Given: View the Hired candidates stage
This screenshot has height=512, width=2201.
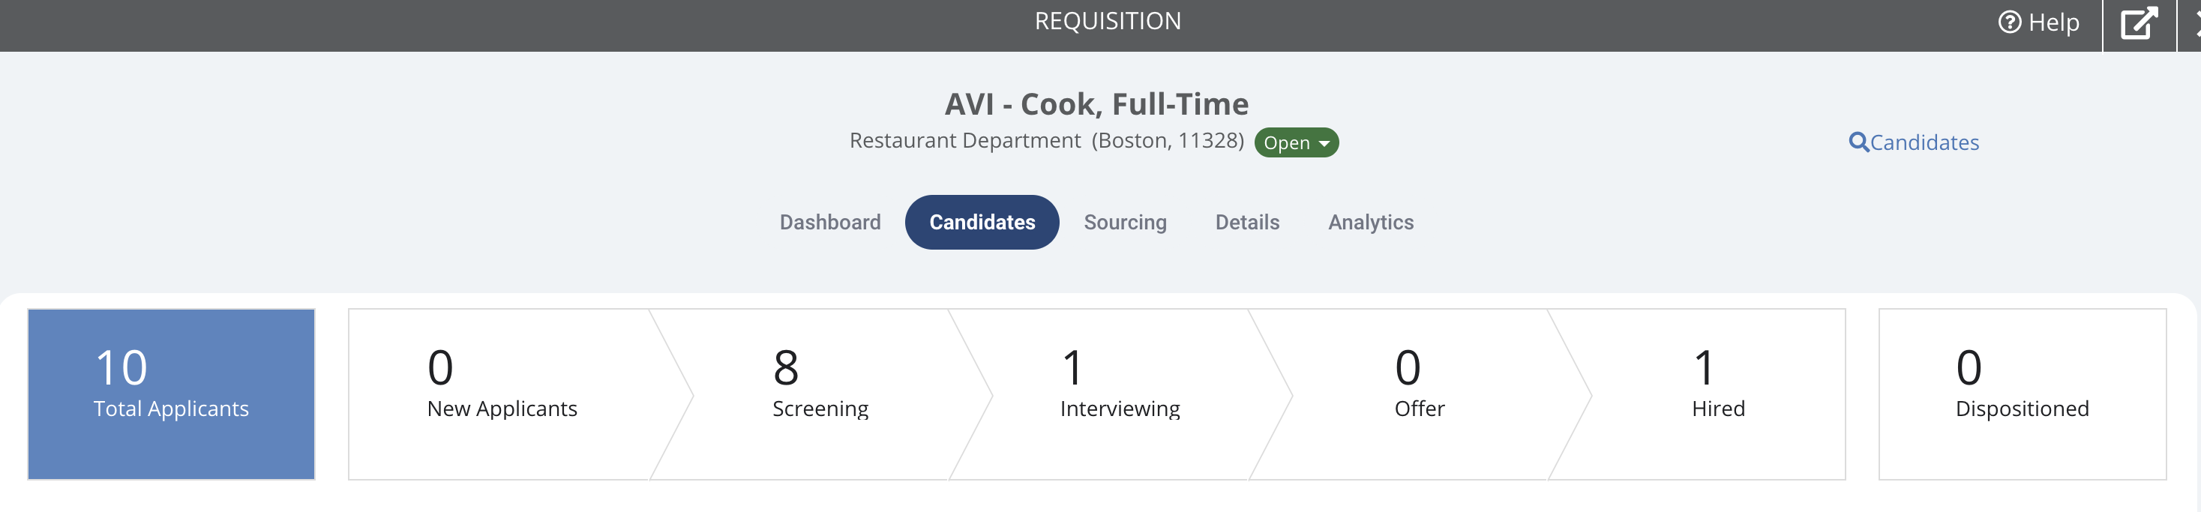Looking at the screenshot, I should coord(1717,394).
